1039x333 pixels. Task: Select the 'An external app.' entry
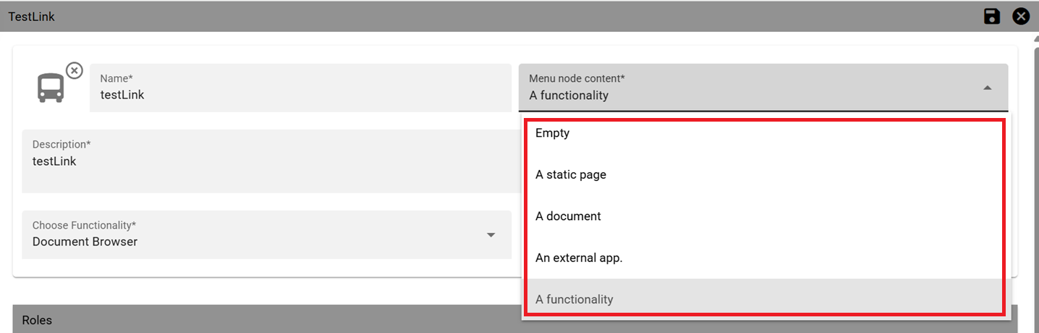(765, 258)
